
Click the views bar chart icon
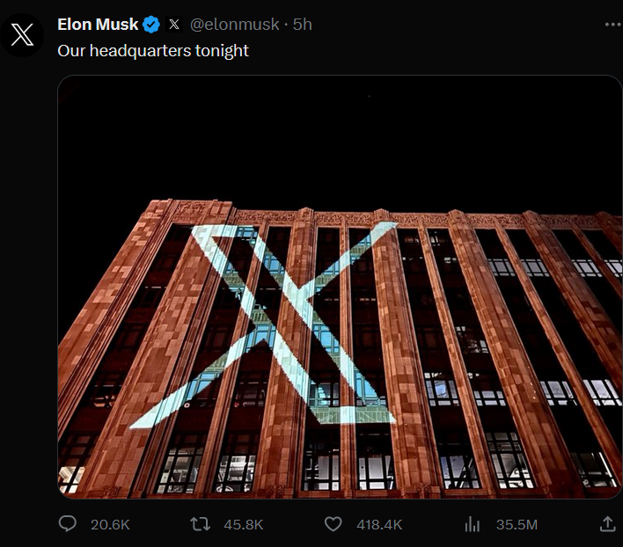(x=473, y=524)
